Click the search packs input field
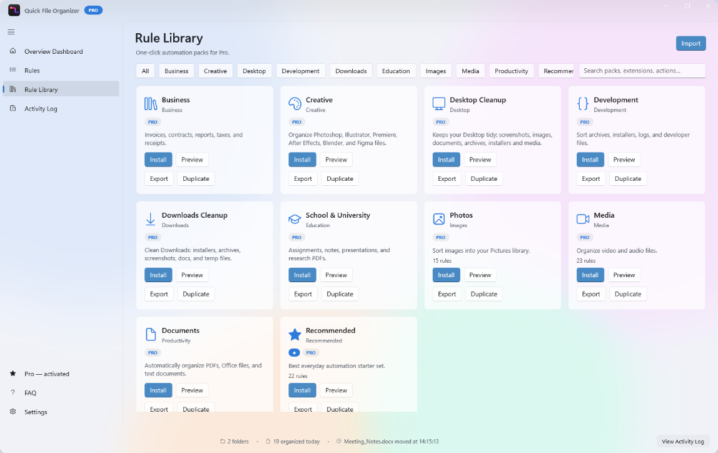 coord(642,71)
